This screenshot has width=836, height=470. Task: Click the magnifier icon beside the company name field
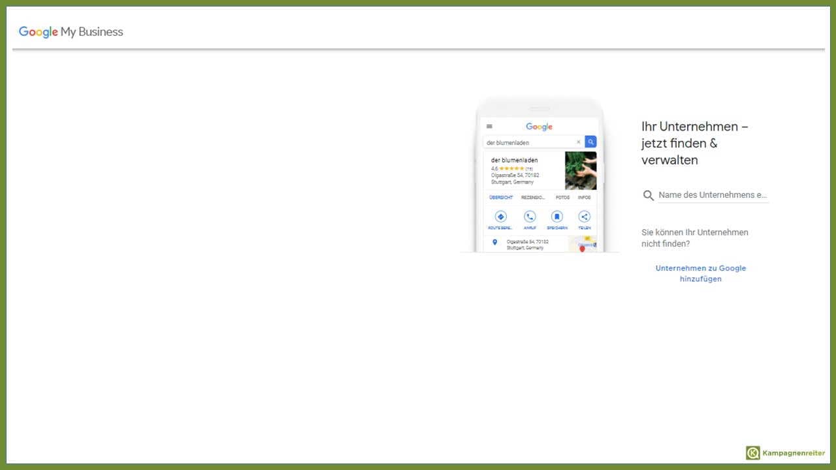pos(649,195)
